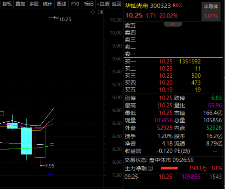Open the 标记 marker option
Screen dimensions: 225x189
[89, 4]
